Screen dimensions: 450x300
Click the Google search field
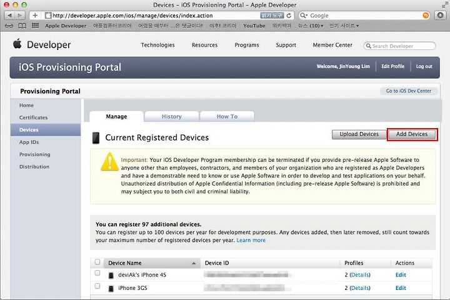pyautogui.click(x=364, y=16)
